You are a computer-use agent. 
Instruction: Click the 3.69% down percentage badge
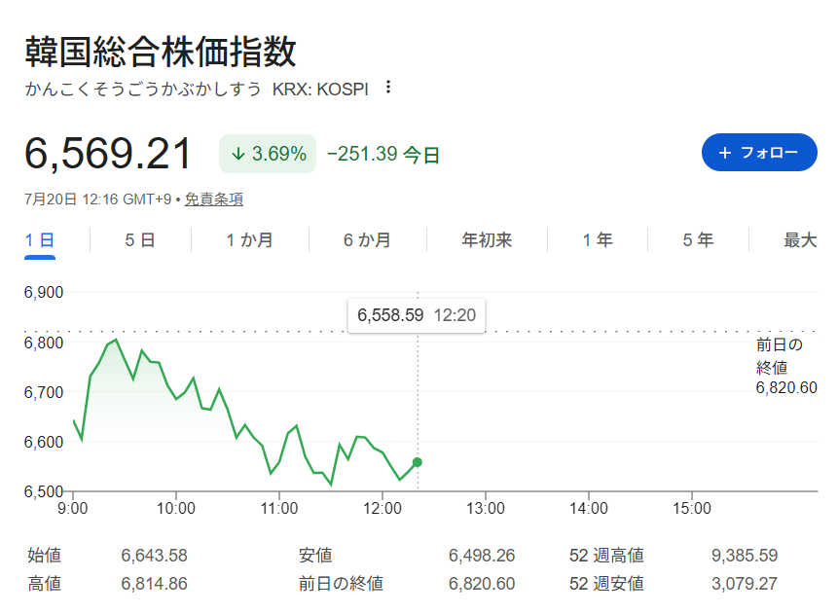click(x=268, y=154)
